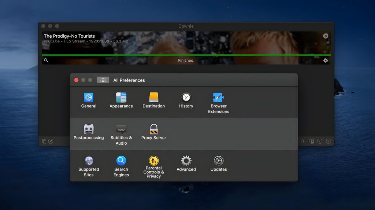Image resolution: width=375 pixels, height=210 pixels.
Task: Remove the Prodigy download from the list
Action: click(x=326, y=36)
